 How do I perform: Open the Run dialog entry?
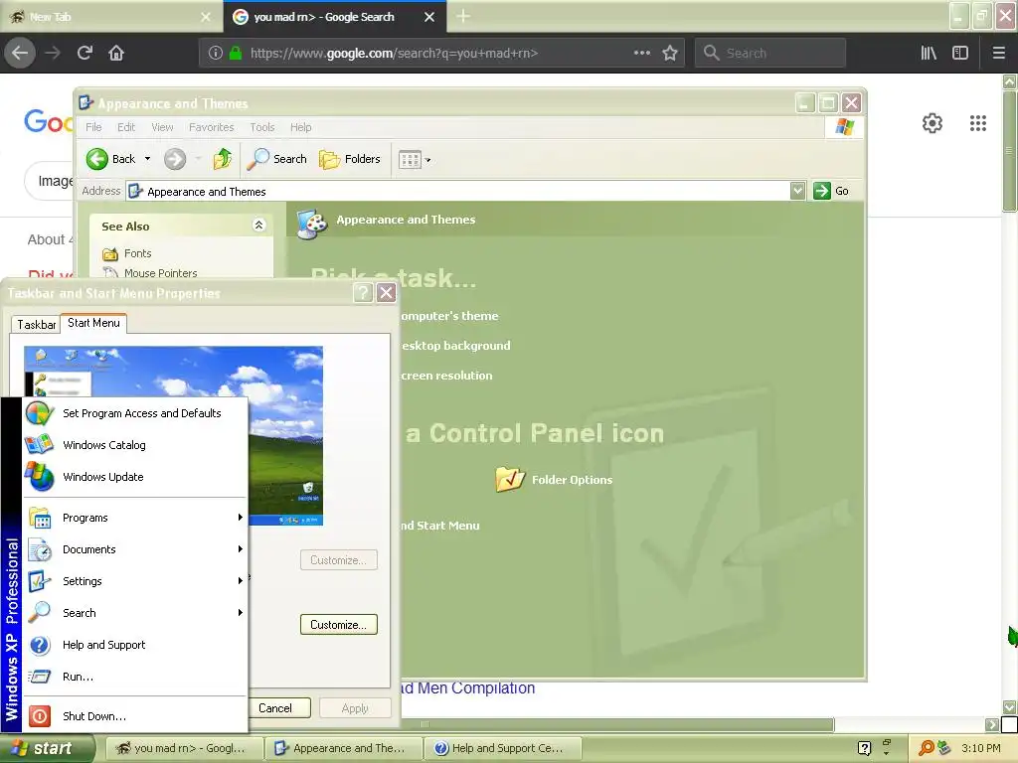(135, 677)
